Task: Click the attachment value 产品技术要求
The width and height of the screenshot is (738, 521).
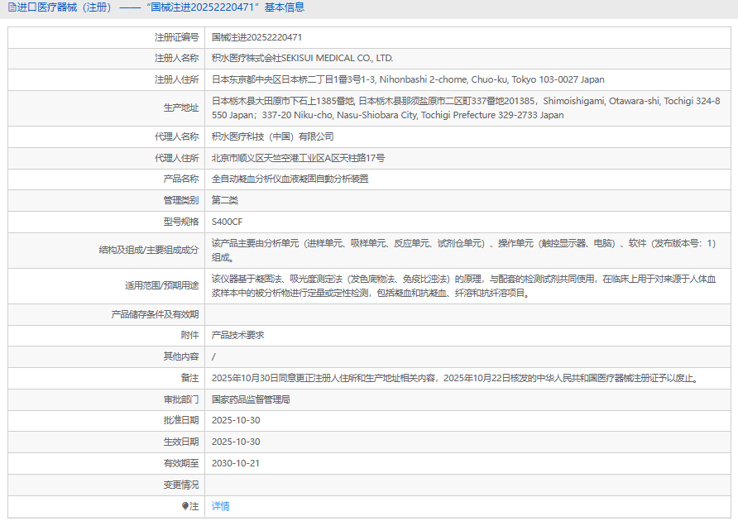Action: click(238, 335)
